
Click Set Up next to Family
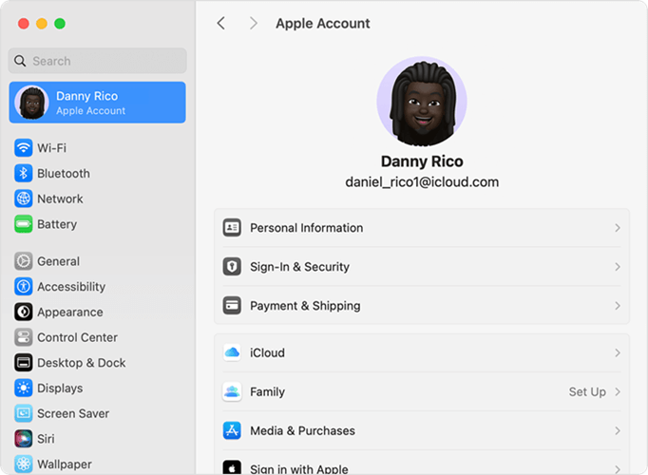pos(586,391)
